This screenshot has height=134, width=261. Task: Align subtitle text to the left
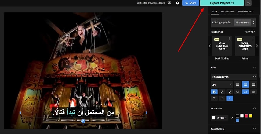click(x=237, y=84)
